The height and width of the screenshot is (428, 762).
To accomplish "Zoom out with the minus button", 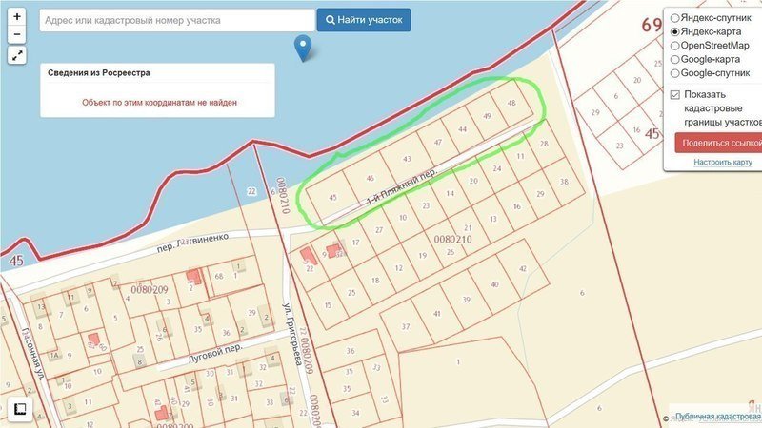I will [x=18, y=35].
